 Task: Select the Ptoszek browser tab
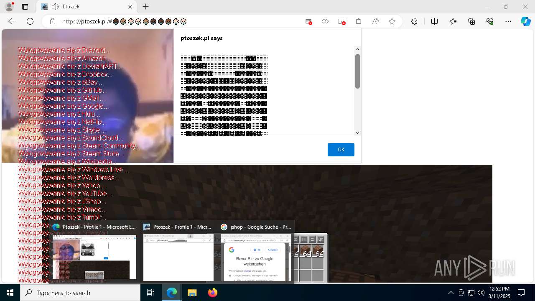pyautogui.click(x=86, y=7)
